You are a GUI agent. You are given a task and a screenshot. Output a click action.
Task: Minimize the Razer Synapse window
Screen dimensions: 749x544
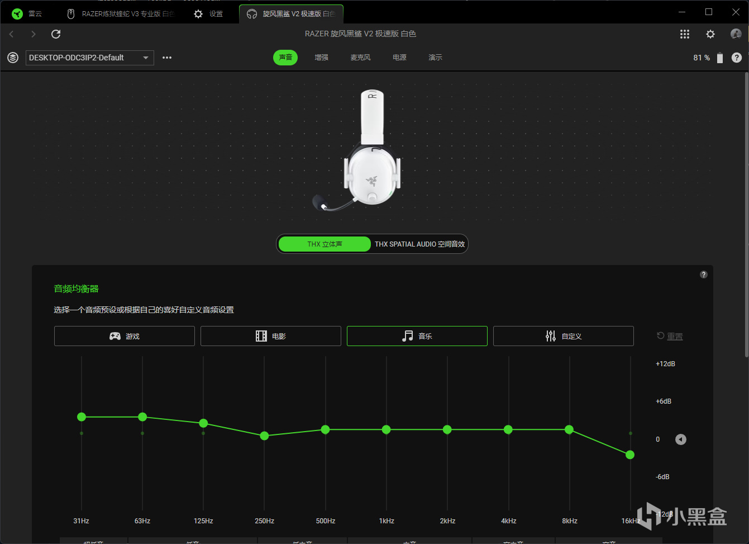pos(681,12)
